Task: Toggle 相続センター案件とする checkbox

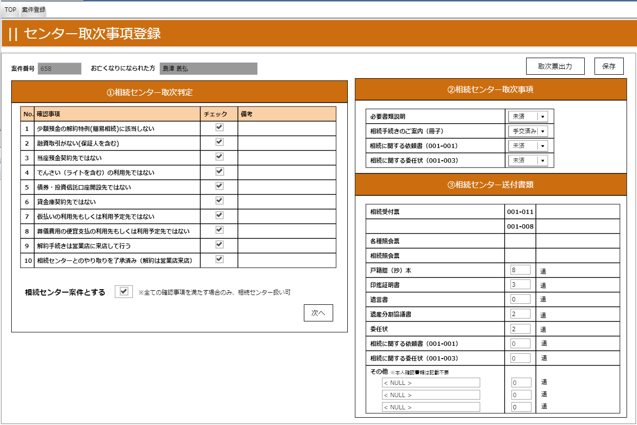Action: click(x=124, y=291)
